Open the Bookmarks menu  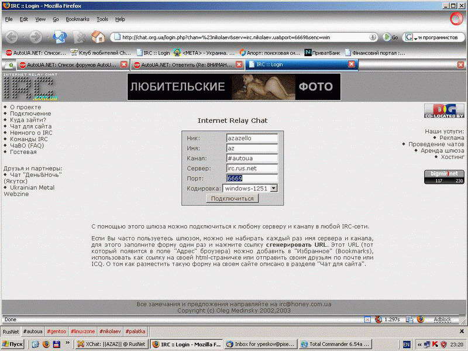[78, 19]
